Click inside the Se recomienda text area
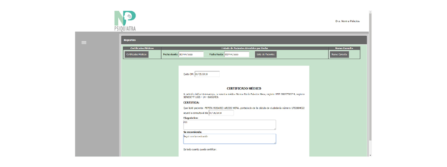 pos(230,139)
